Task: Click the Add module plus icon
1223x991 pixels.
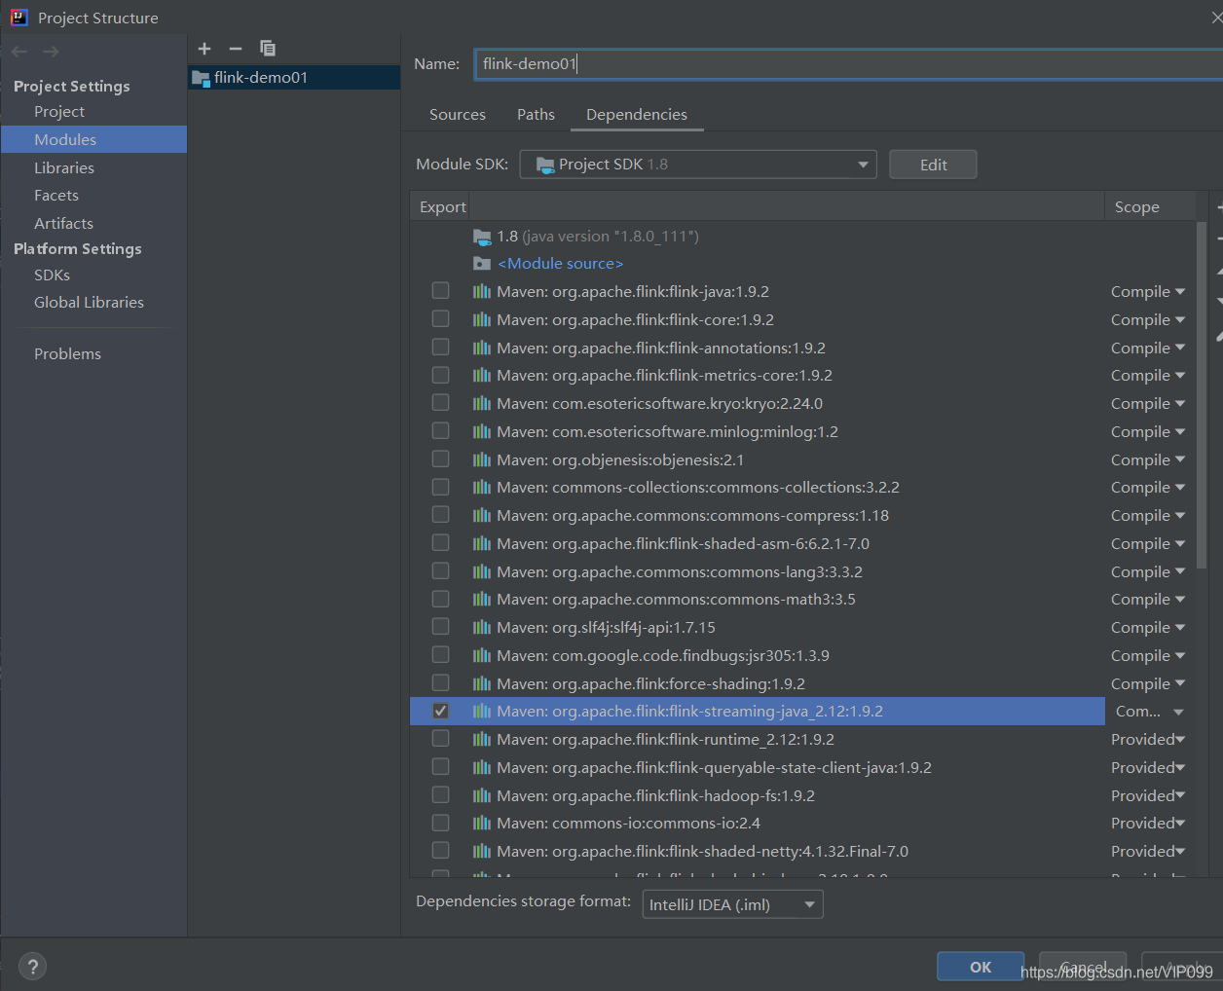Action: click(x=204, y=49)
